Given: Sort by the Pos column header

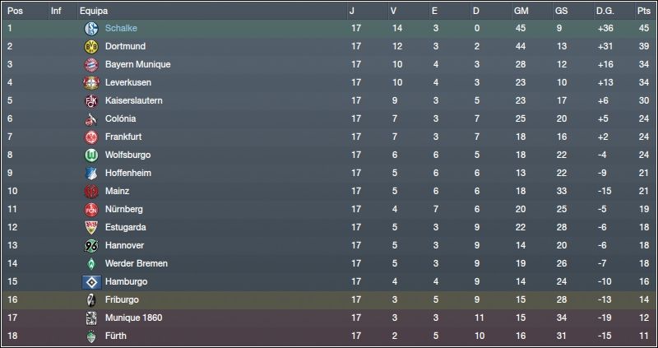Looking at the screenshot, I should (15, 11).
